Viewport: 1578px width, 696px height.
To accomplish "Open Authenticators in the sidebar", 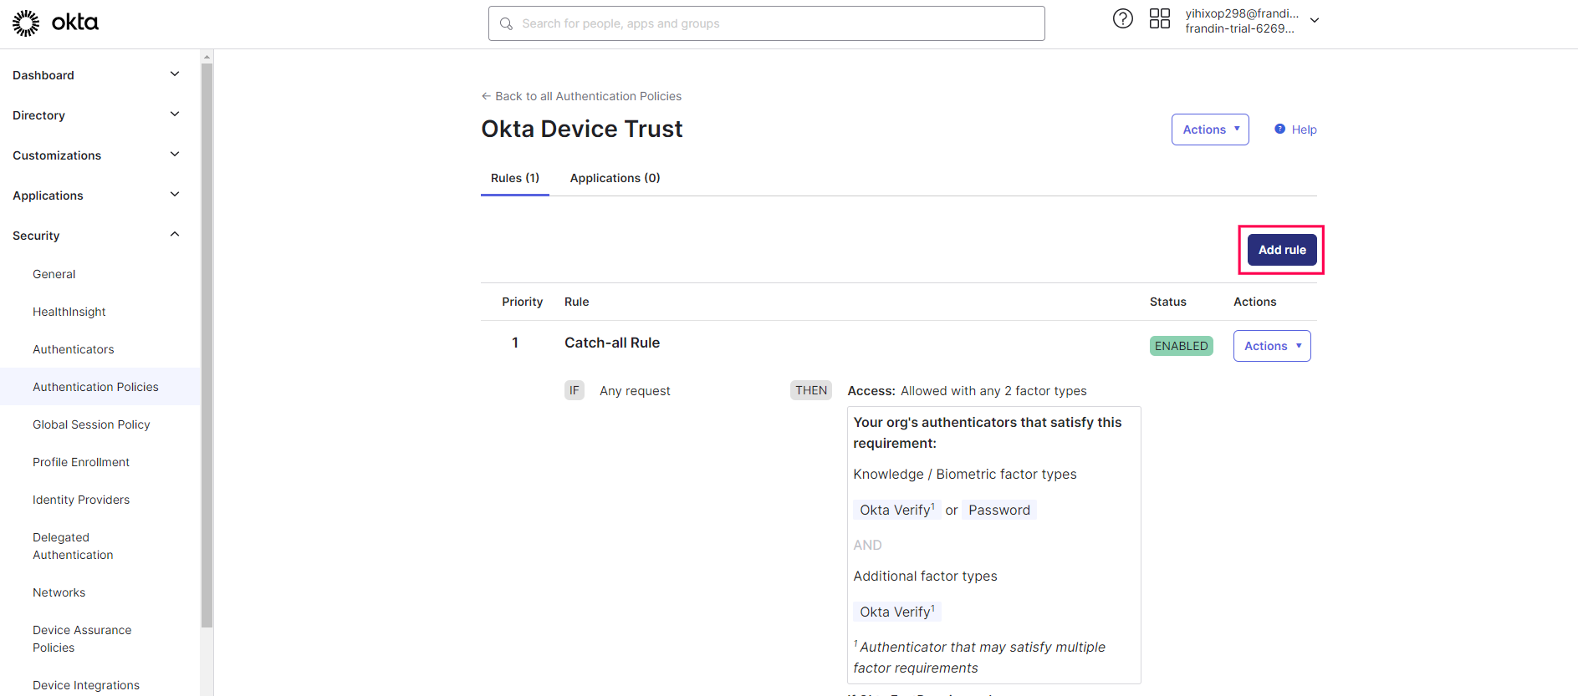I will click(73, 349).
